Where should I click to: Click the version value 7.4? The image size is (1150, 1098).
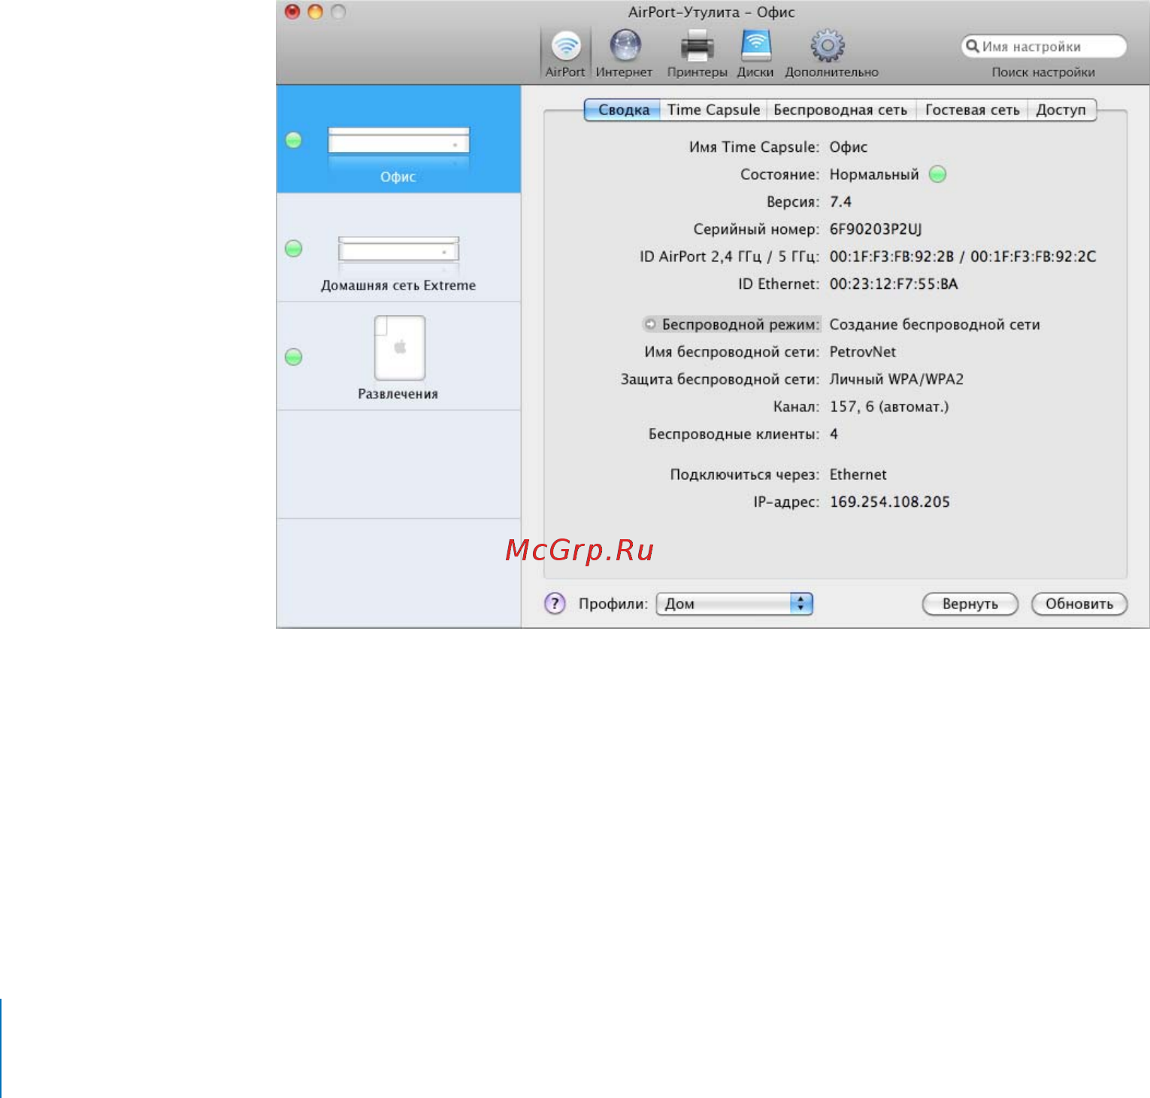click(840, 202)
